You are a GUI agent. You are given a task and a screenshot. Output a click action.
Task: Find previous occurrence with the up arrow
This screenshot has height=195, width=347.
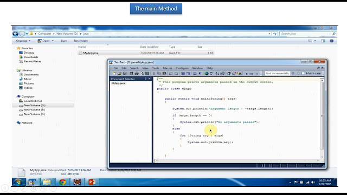point(298,74)
